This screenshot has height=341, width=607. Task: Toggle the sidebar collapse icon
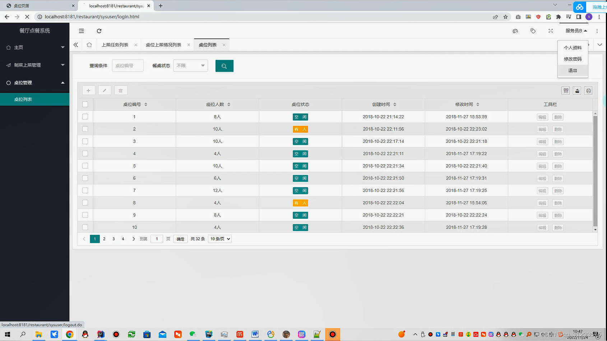pyautogui.click(x=82, y=31)
